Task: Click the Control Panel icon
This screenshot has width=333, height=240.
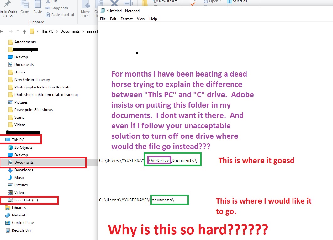Action: click(8, 223)
